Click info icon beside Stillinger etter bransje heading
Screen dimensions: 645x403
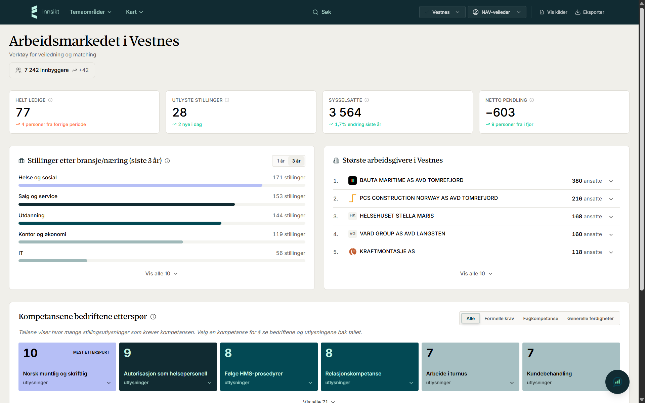click(167, 161)
